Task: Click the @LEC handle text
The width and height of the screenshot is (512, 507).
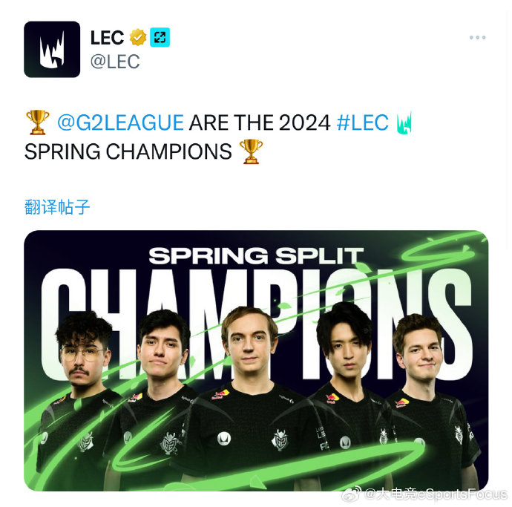Action: click(115, 62)
